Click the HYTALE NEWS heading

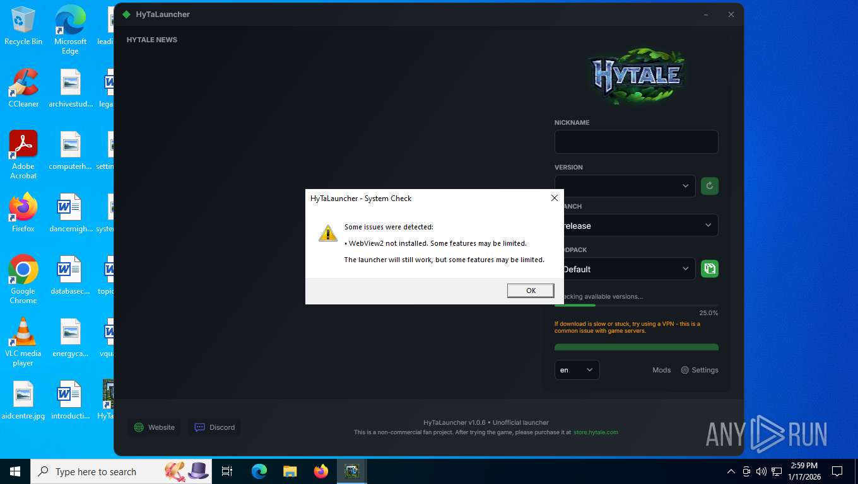152,40
